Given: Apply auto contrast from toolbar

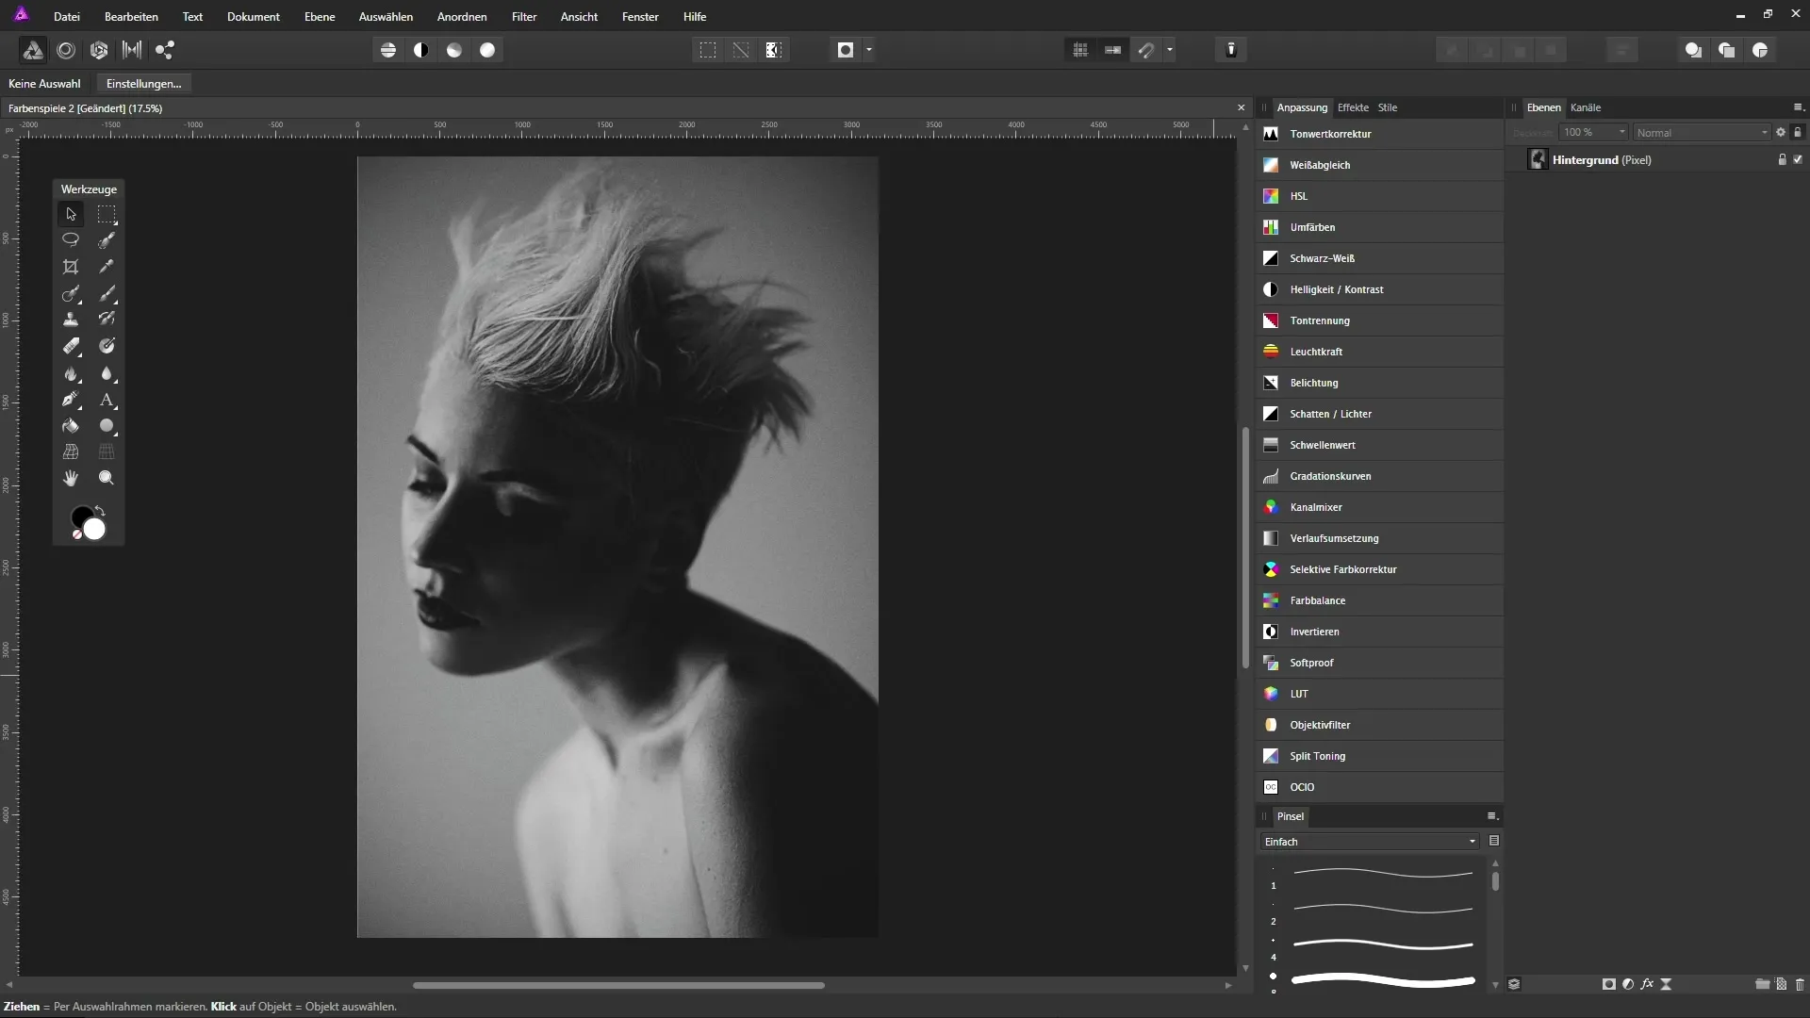Looking at the screenshot, I should (421, 50).
